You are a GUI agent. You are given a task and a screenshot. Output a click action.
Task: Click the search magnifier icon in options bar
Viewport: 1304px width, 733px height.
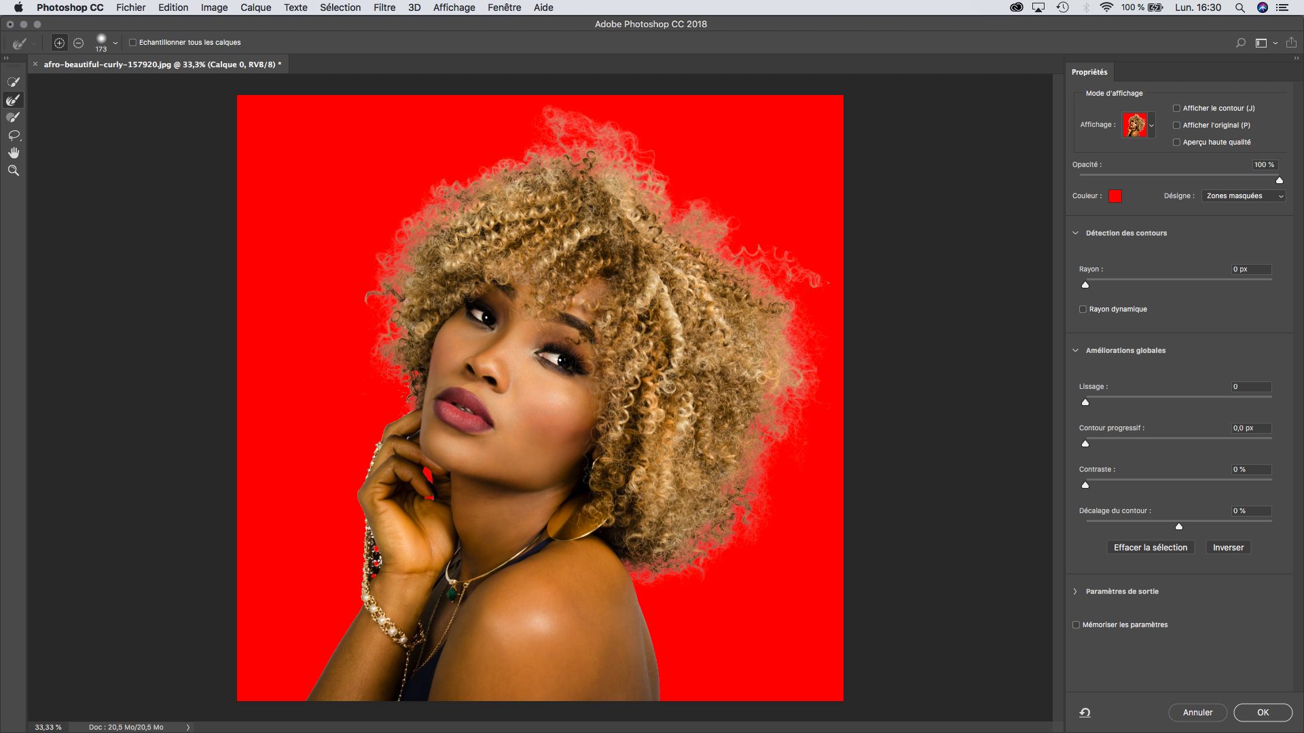click(1241, 43)
